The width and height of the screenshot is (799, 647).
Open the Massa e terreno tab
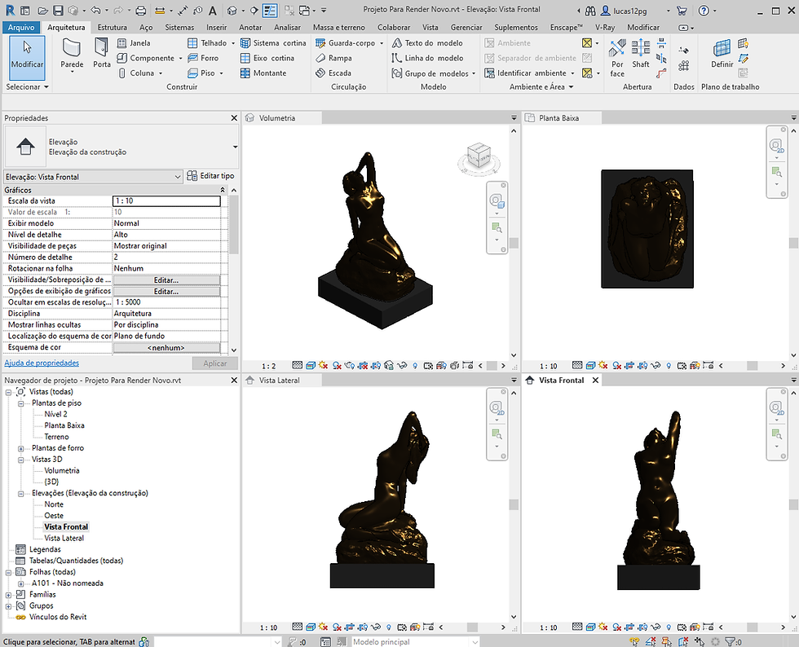[339, 27]
